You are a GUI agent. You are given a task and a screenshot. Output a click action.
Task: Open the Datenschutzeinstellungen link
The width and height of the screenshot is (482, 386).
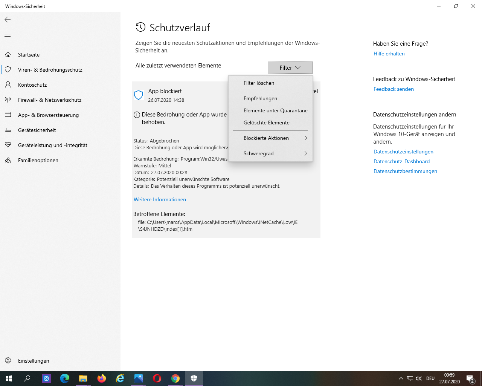coord(403,152)
